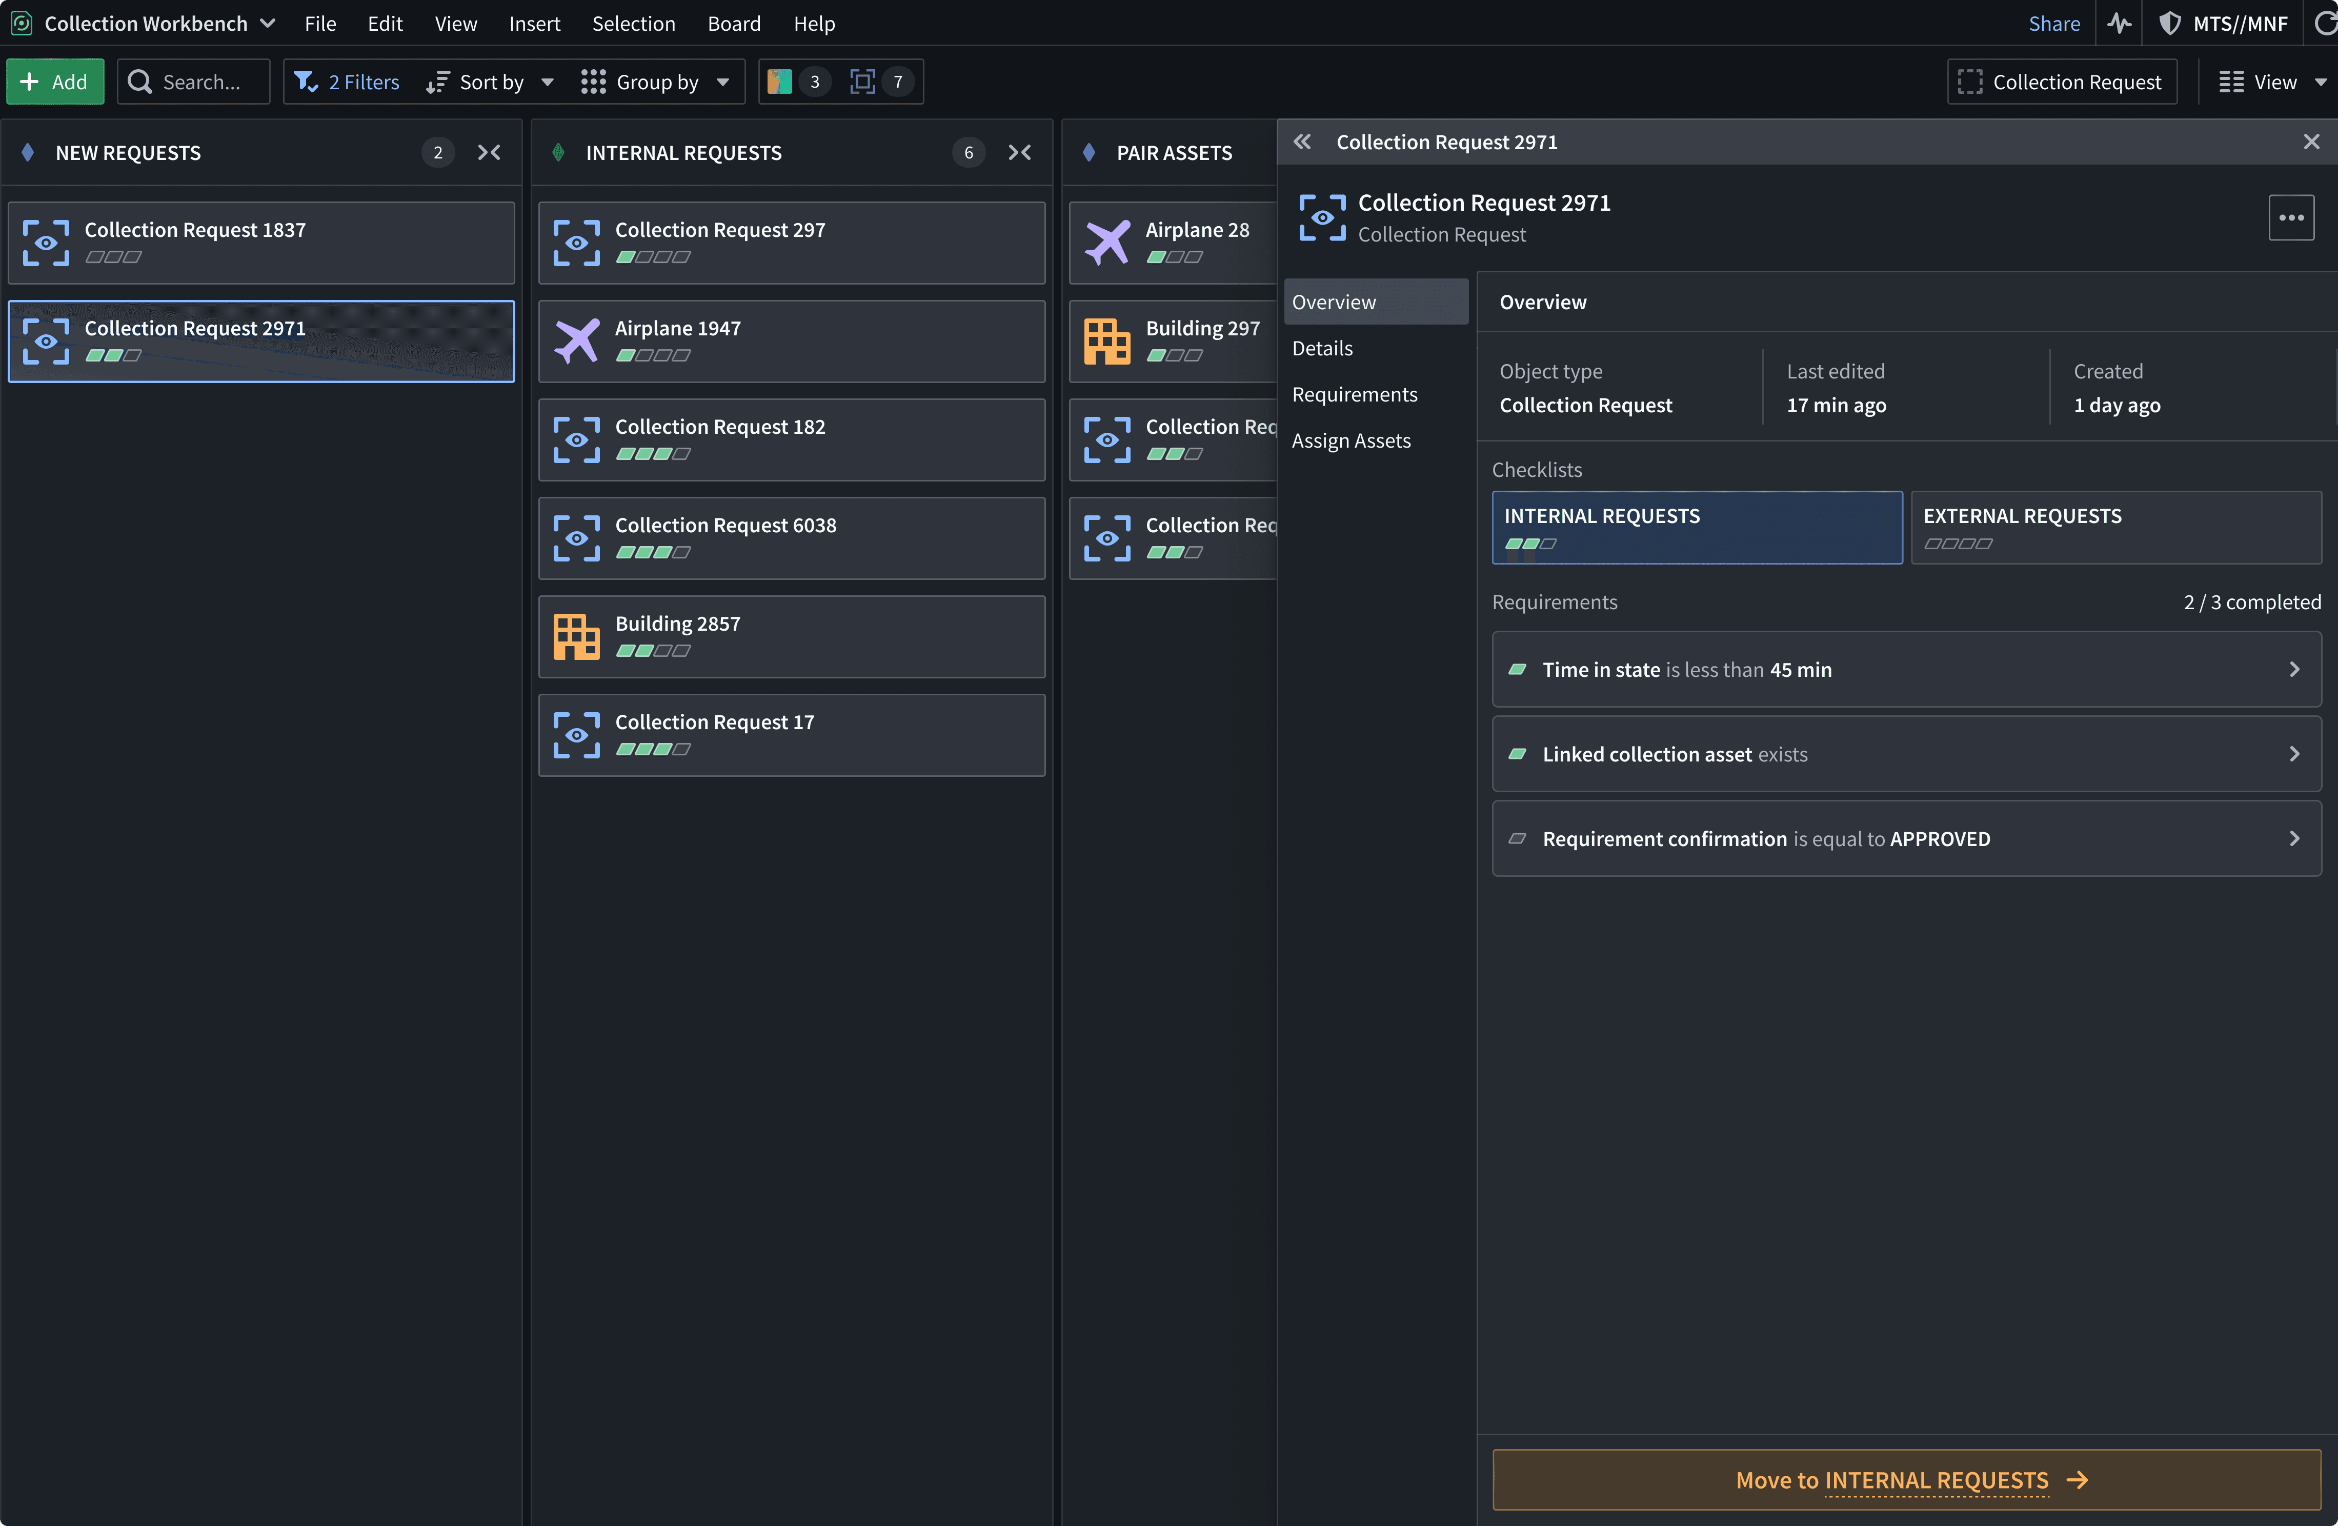Click the colored map layers icon
The width and height of the screenshot is (2338, 1526).
(780, 82)
